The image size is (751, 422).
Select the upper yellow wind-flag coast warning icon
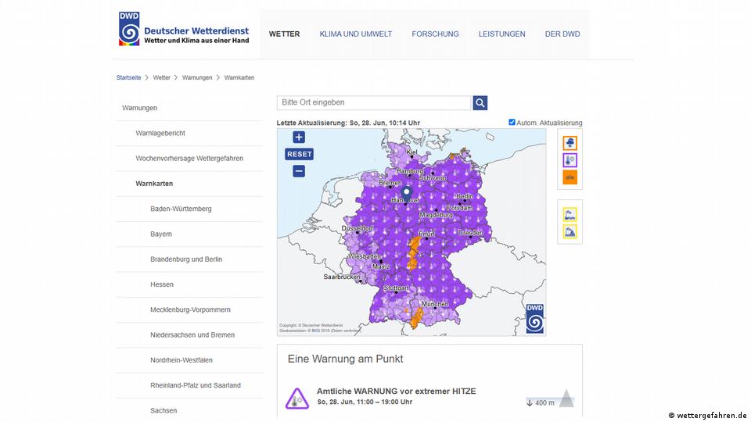(570, 214)
